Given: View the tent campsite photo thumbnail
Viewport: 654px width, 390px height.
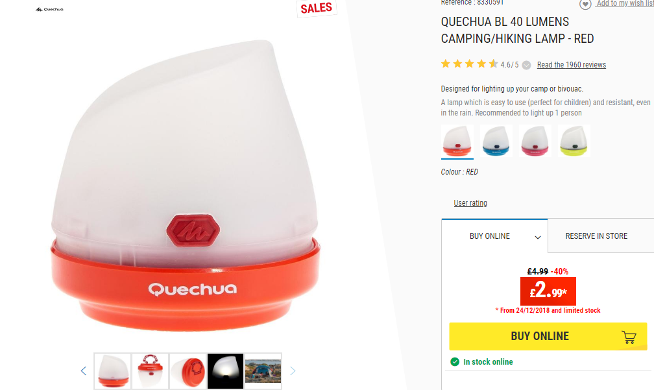Looking at the screenshot, I should point(263,371).
